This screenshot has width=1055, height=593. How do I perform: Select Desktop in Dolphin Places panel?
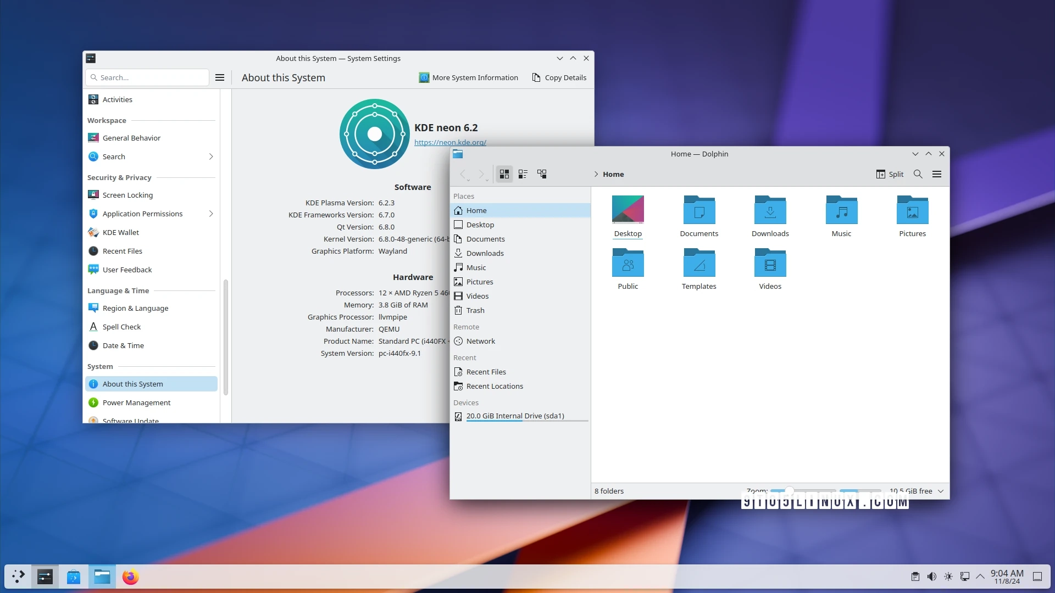[x=520, y=225]
